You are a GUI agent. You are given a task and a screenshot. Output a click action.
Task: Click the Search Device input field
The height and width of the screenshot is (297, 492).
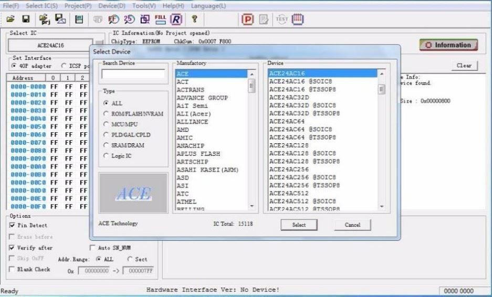[133, 74]
